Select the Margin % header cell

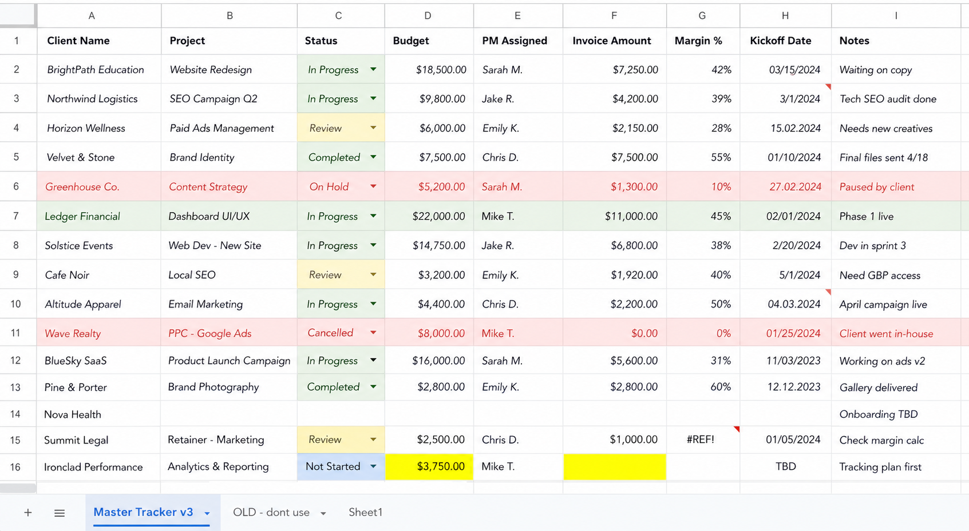click(x=703, y=41)
